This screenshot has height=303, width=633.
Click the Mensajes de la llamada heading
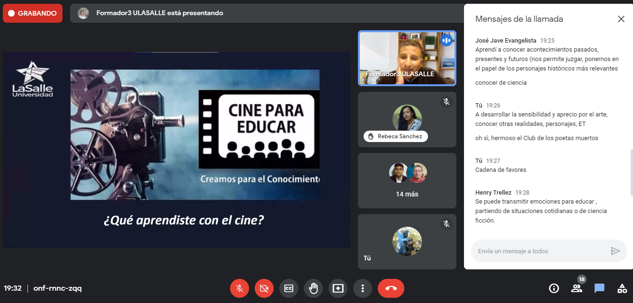[519, 19]
